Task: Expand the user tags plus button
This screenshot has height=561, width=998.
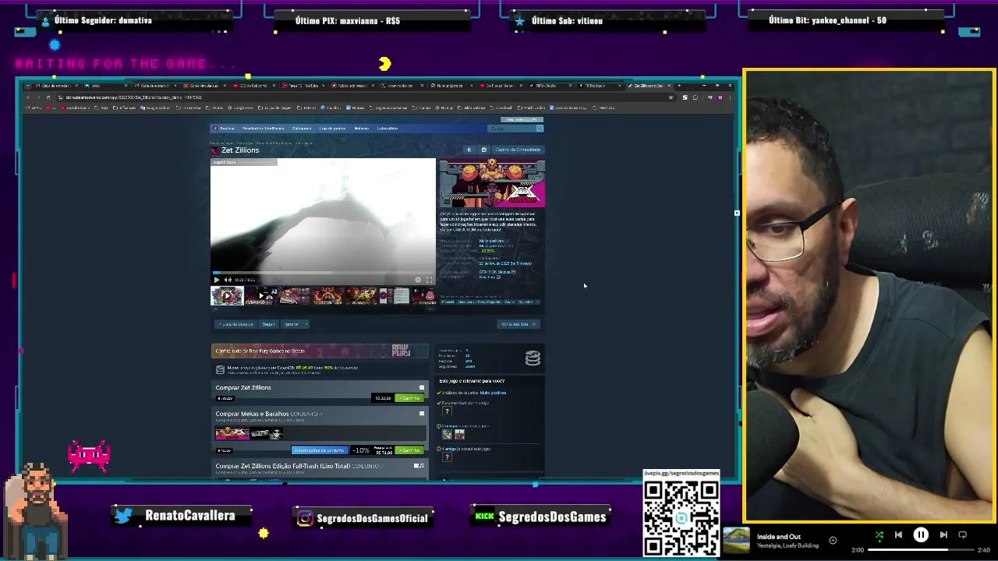Action: coord(539,302)
